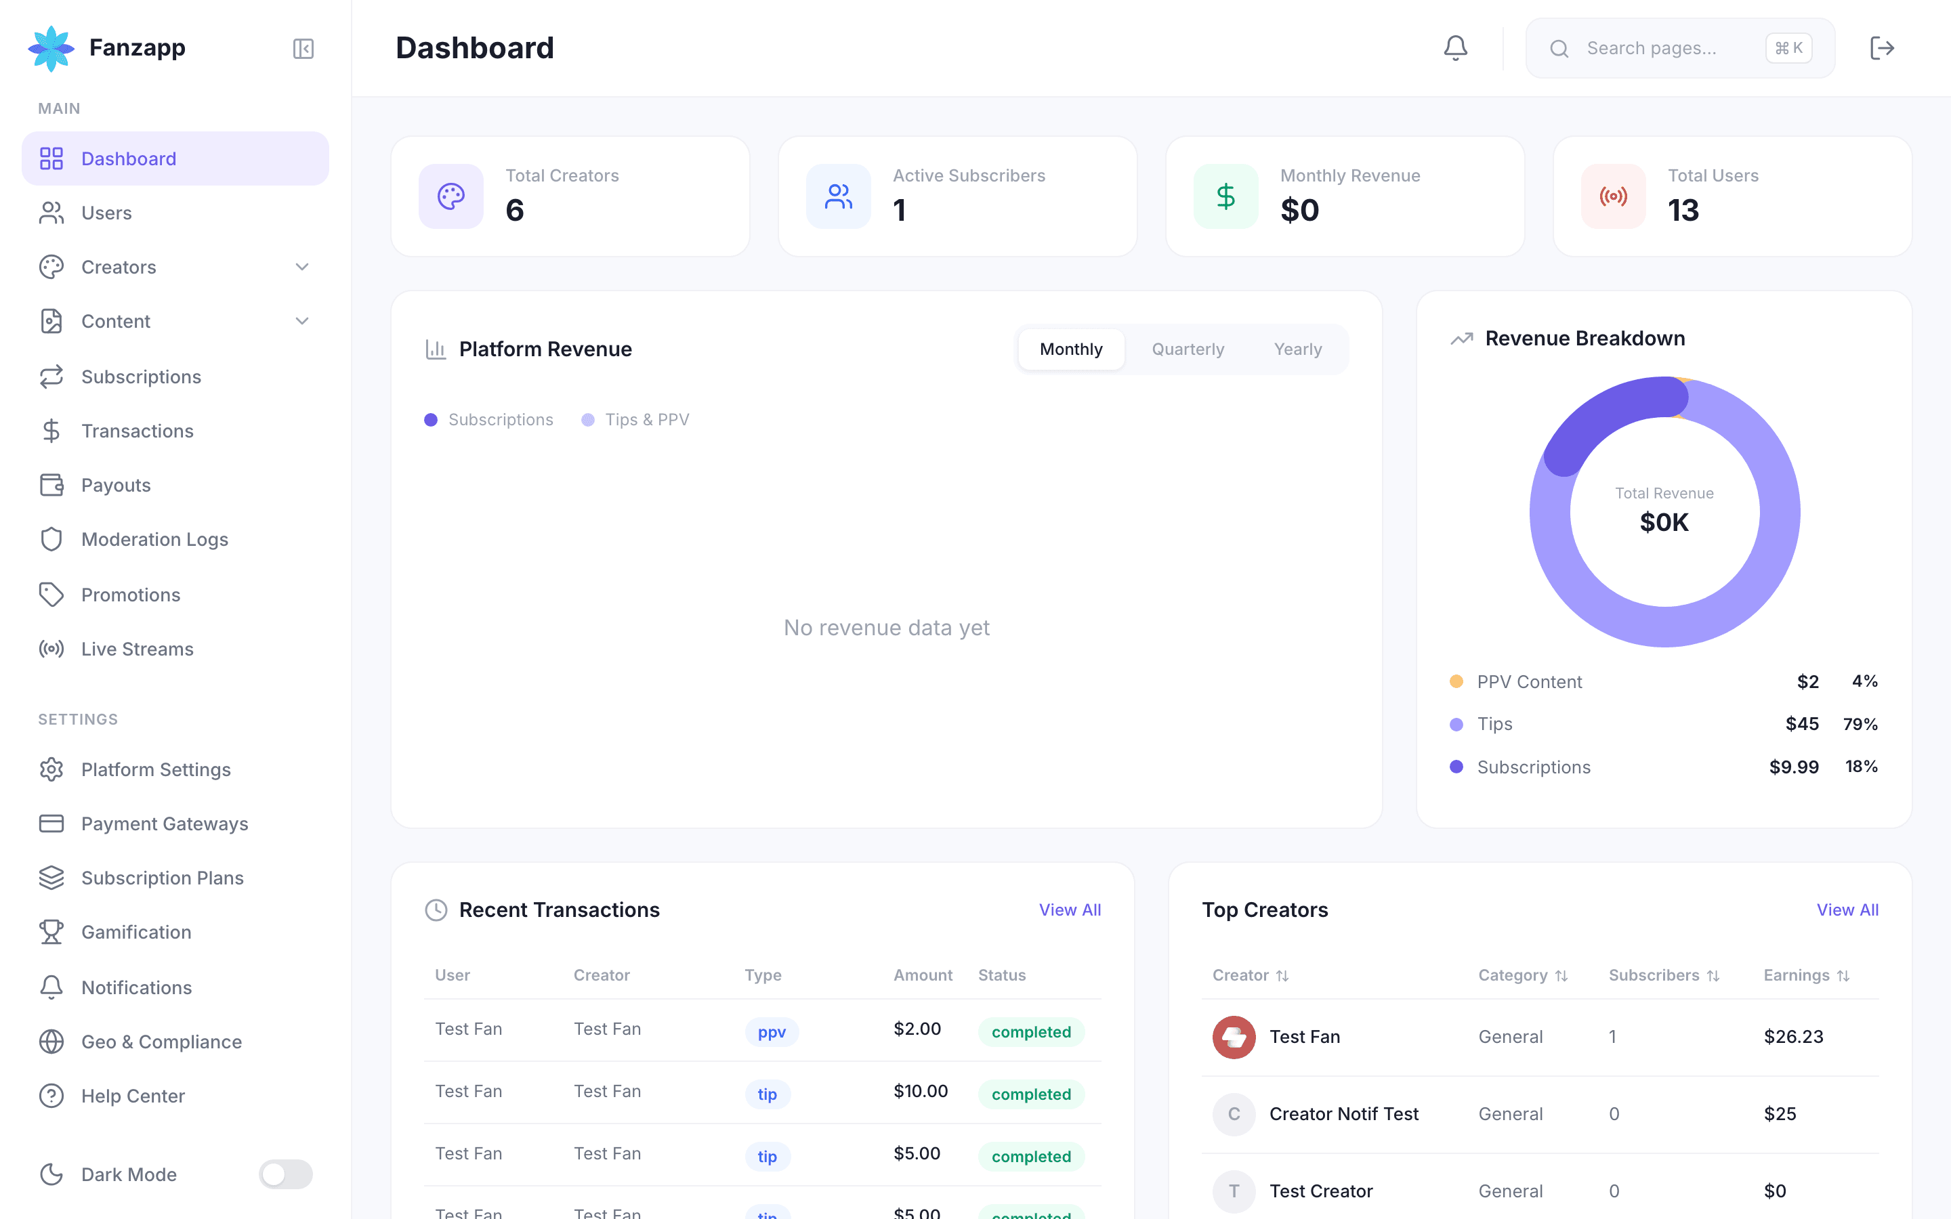Click the Transactions dollar icon in the sidebar
Viewport: 1951px width, 1219px height.
coord(51,431)
